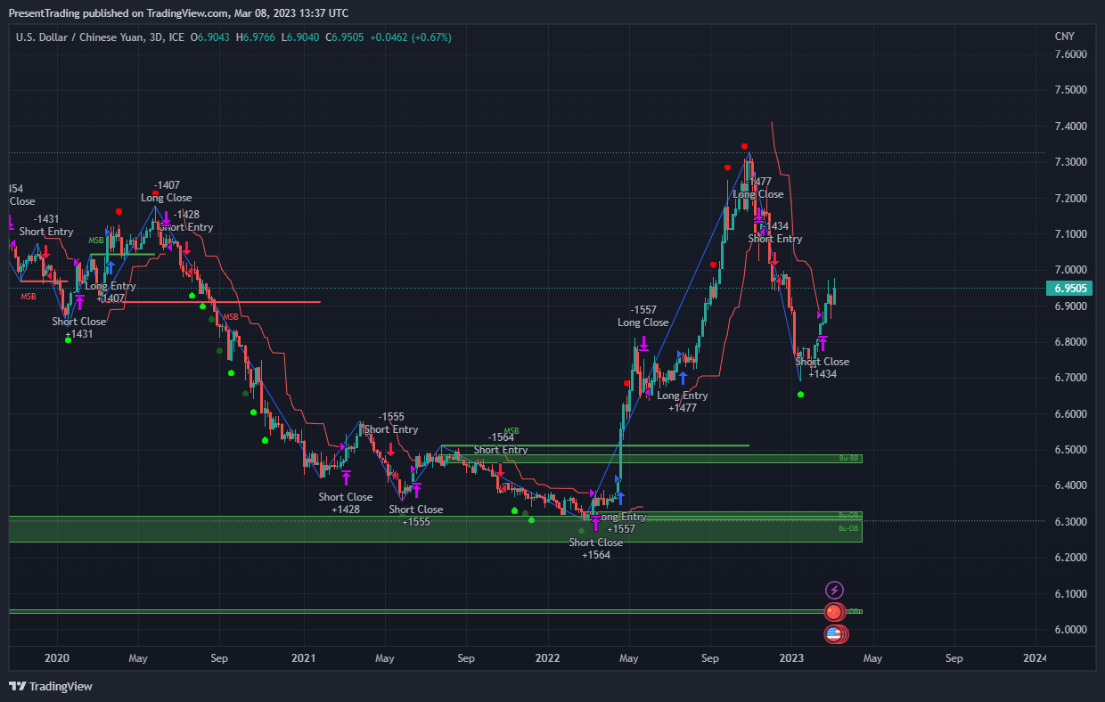1105x702 pixels.
Task: Click the 6.5000 price axis label
Action: tap(1070, 450)
